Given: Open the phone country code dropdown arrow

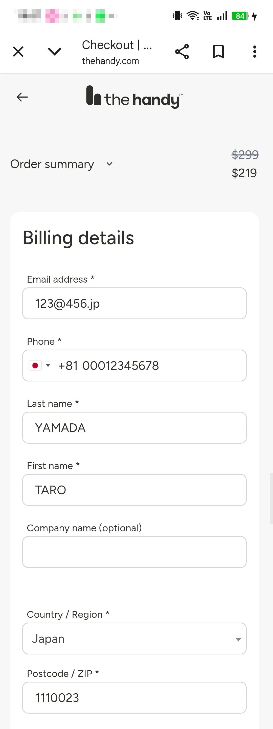Looking at the screenshot, I should point(48,365).
